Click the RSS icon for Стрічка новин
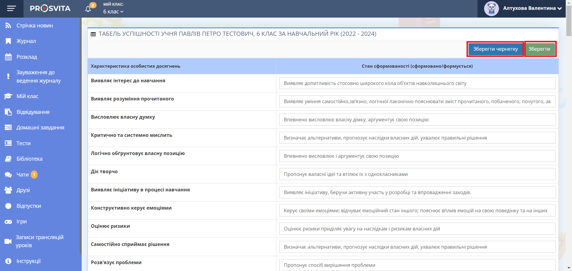This screenshot has height=271, width=572. (x=8, y=26)
